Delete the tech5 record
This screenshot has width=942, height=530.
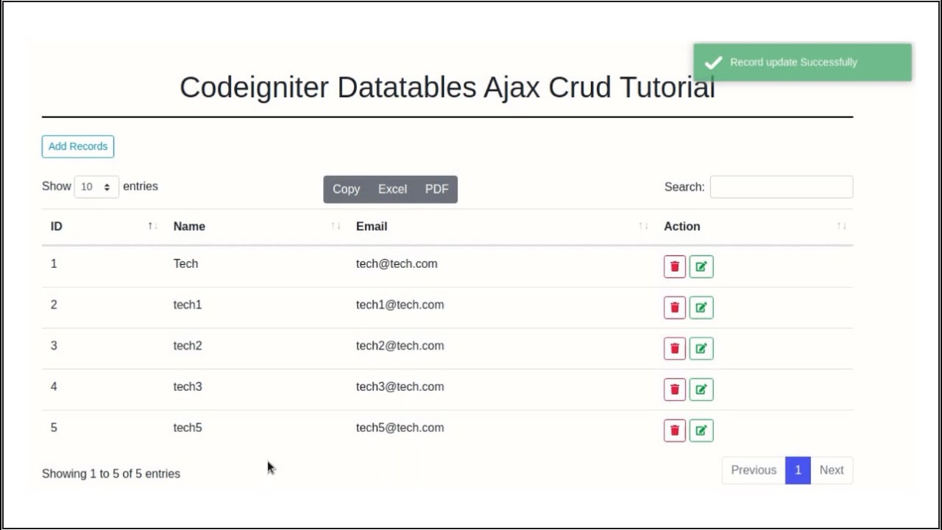(x=675, y=431)
